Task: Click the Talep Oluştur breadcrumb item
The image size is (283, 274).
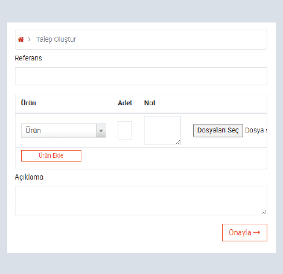Action: (x=56, y=39)
